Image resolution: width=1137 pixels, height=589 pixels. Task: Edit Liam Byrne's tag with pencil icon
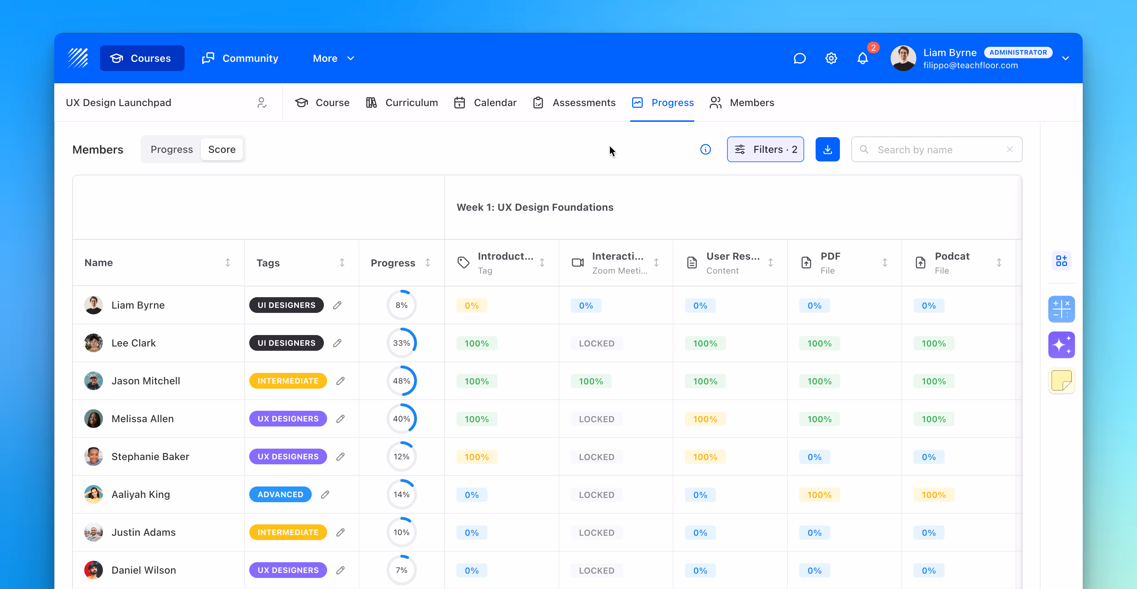[x=337, y=305]
